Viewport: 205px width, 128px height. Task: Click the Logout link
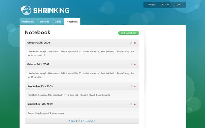click(178, 5)
